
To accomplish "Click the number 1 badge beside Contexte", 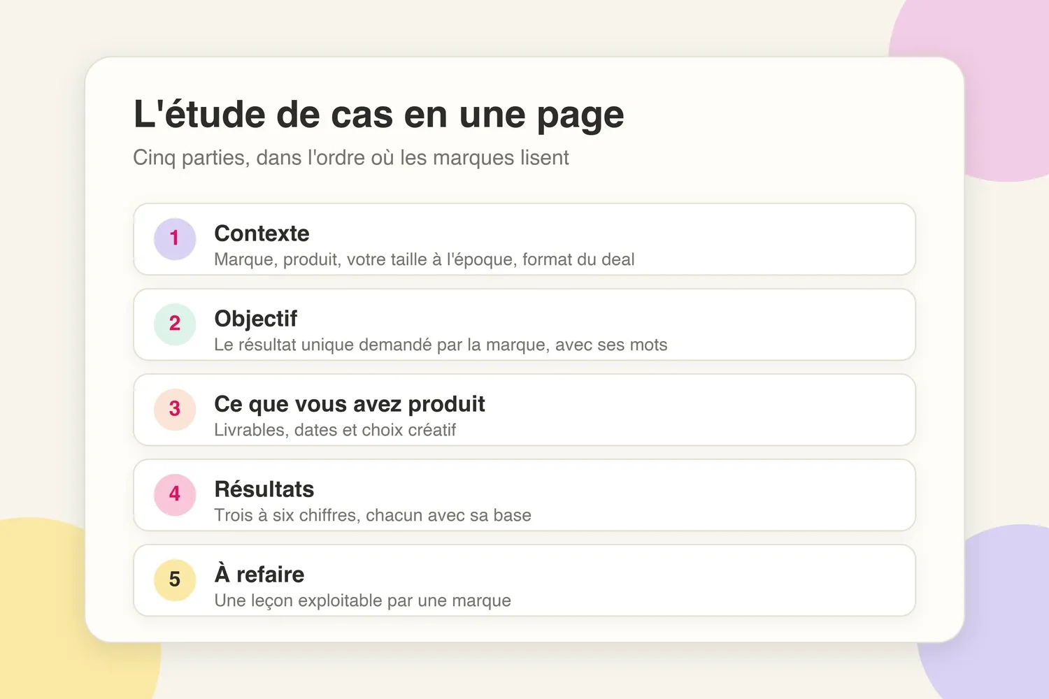I will pos(175,239).
